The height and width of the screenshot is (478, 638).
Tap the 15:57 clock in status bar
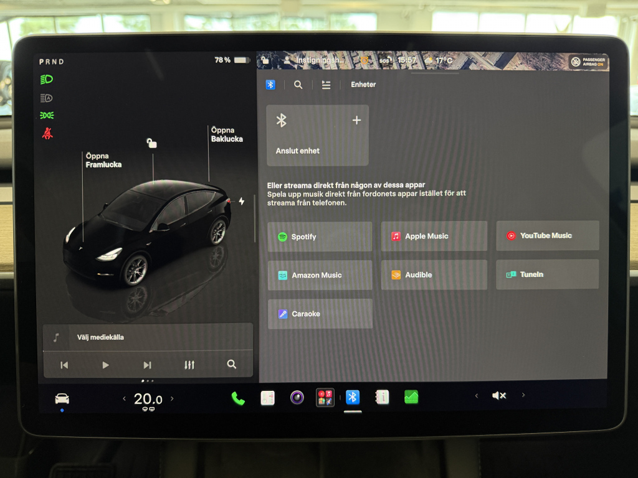(x=407, y=60)
